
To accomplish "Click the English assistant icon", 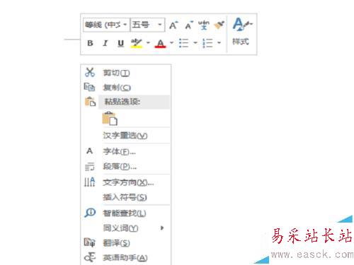I will pos(90,257).
